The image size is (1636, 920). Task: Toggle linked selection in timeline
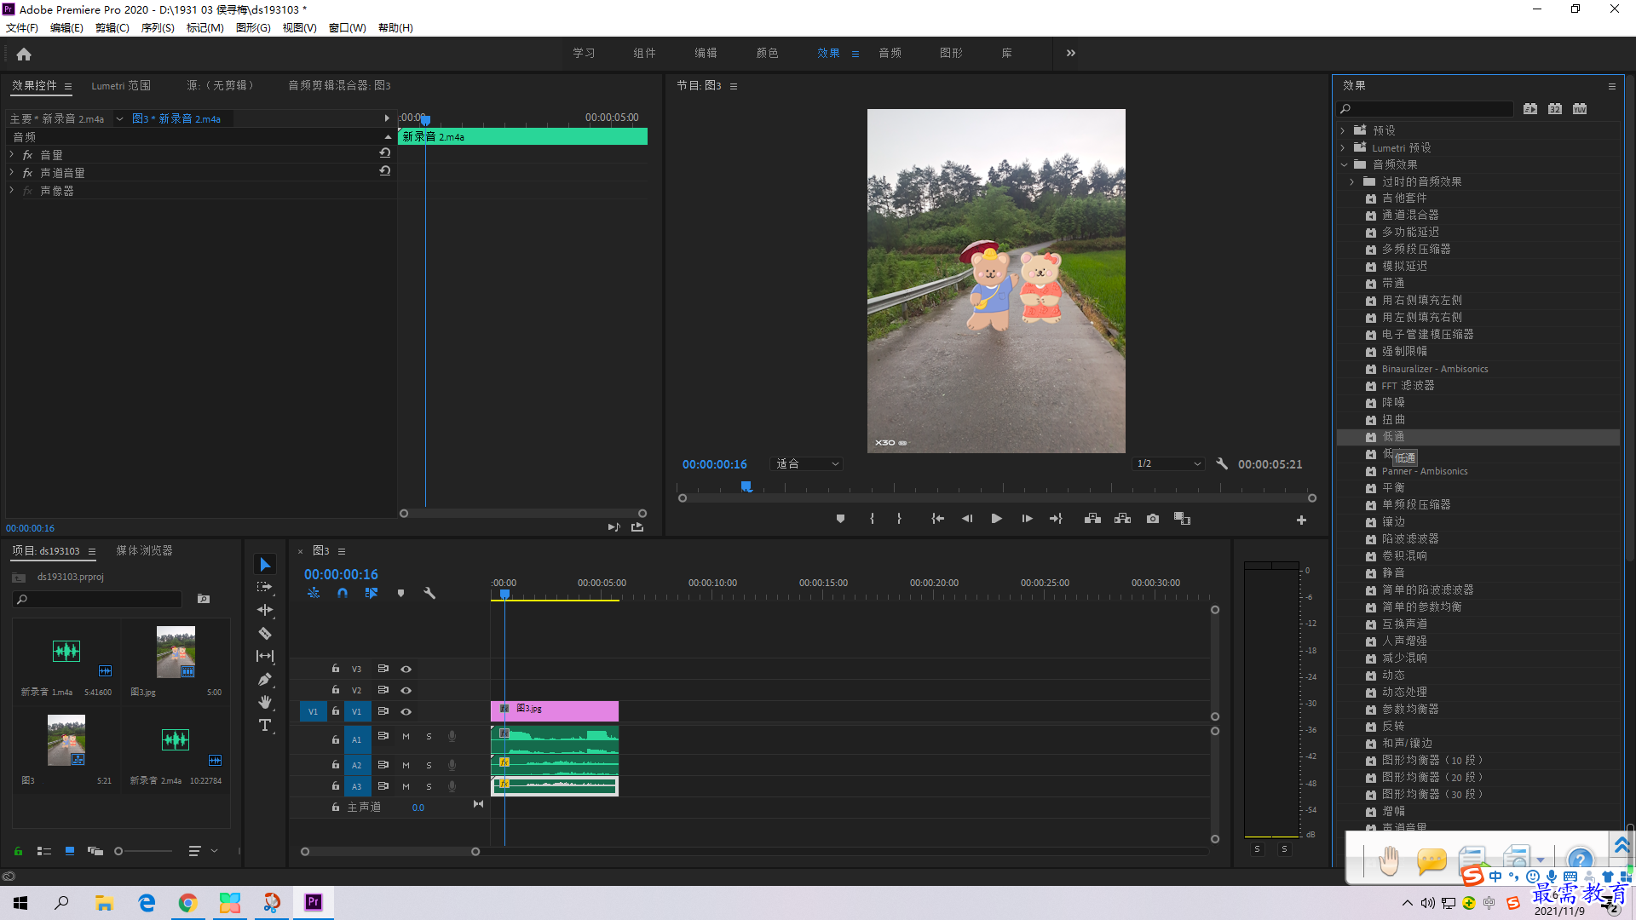click(372, 593)
